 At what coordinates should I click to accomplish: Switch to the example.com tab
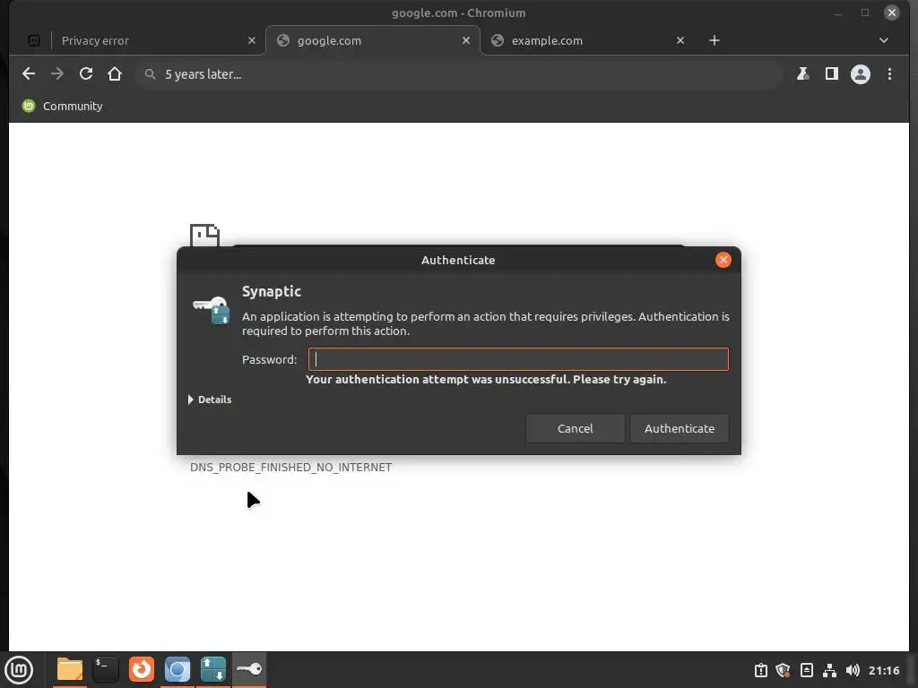click(x=588, y=40)
